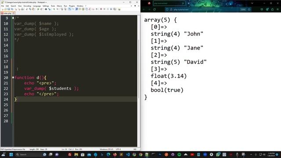Screen dimensions: 281x158
Task: Click the Cut toolbar icon
Action: [x=27, y=9]
